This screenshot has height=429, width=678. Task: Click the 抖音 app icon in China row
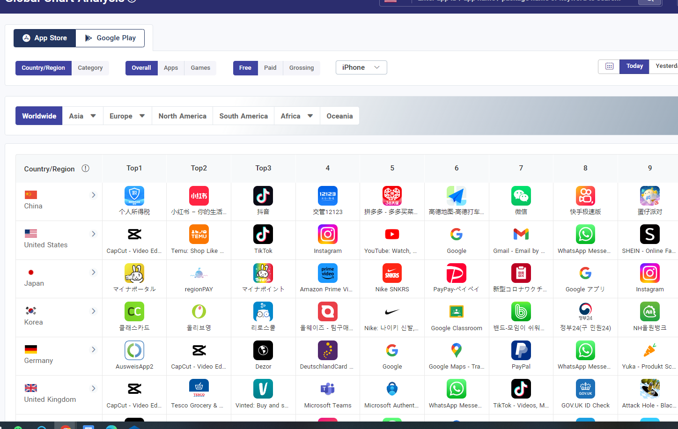coord(263,196)
